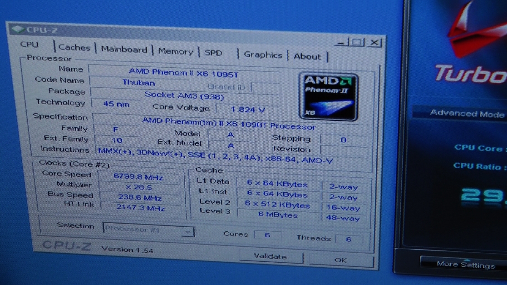Click the Ext. Family value 10
507x285 pixels.
pos(117,140)
